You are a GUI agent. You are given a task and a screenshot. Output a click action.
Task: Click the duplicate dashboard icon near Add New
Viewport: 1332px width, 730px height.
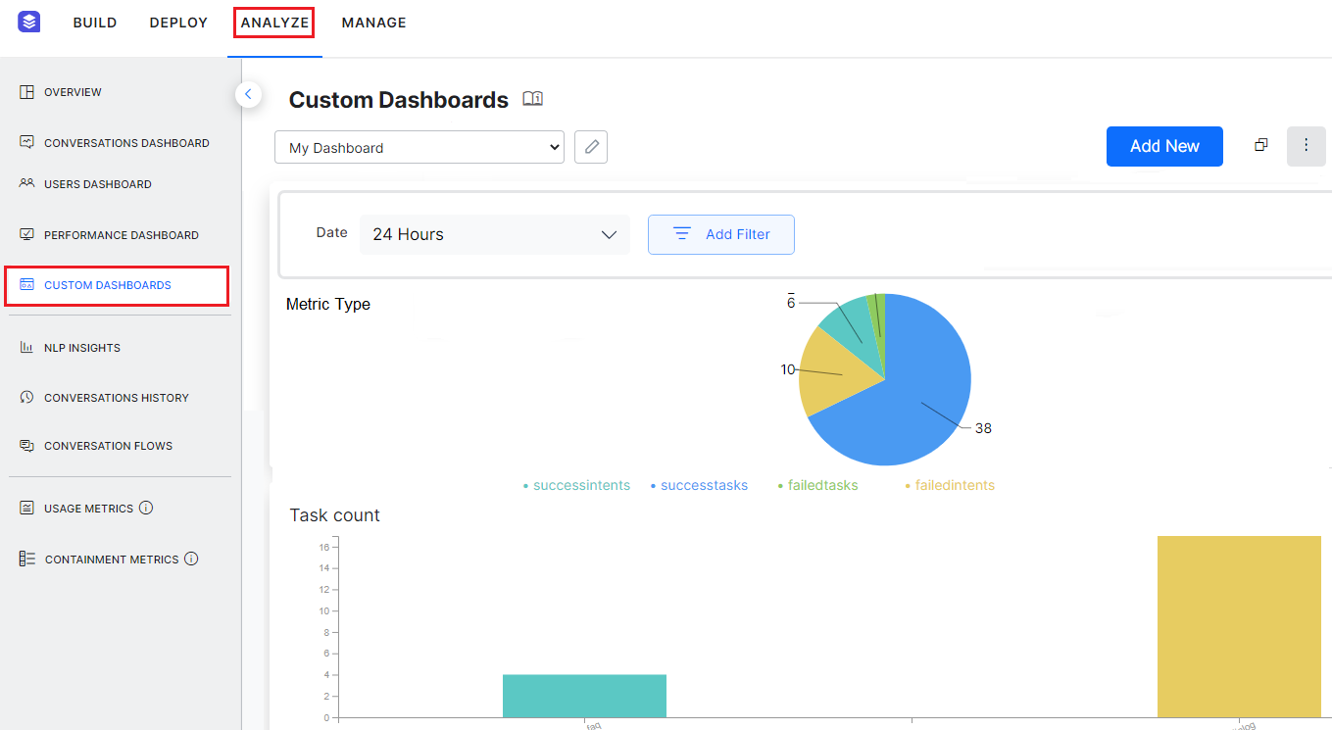pyautogui.click(x=1260, y=145)
